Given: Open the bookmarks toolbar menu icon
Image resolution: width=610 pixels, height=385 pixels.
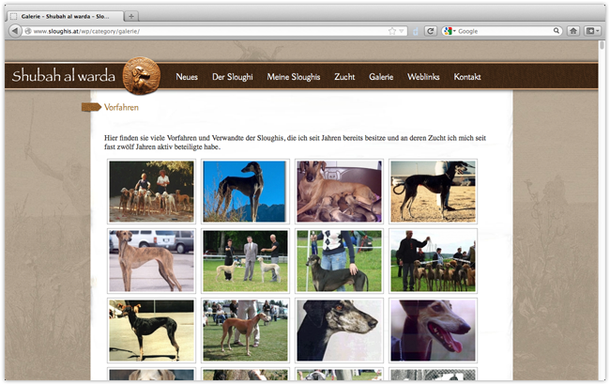Looking at the screenshot, I should click(592, 31).
